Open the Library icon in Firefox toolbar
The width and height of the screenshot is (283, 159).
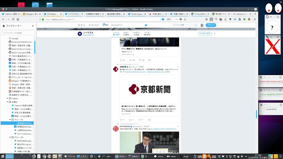pos(207,19)
